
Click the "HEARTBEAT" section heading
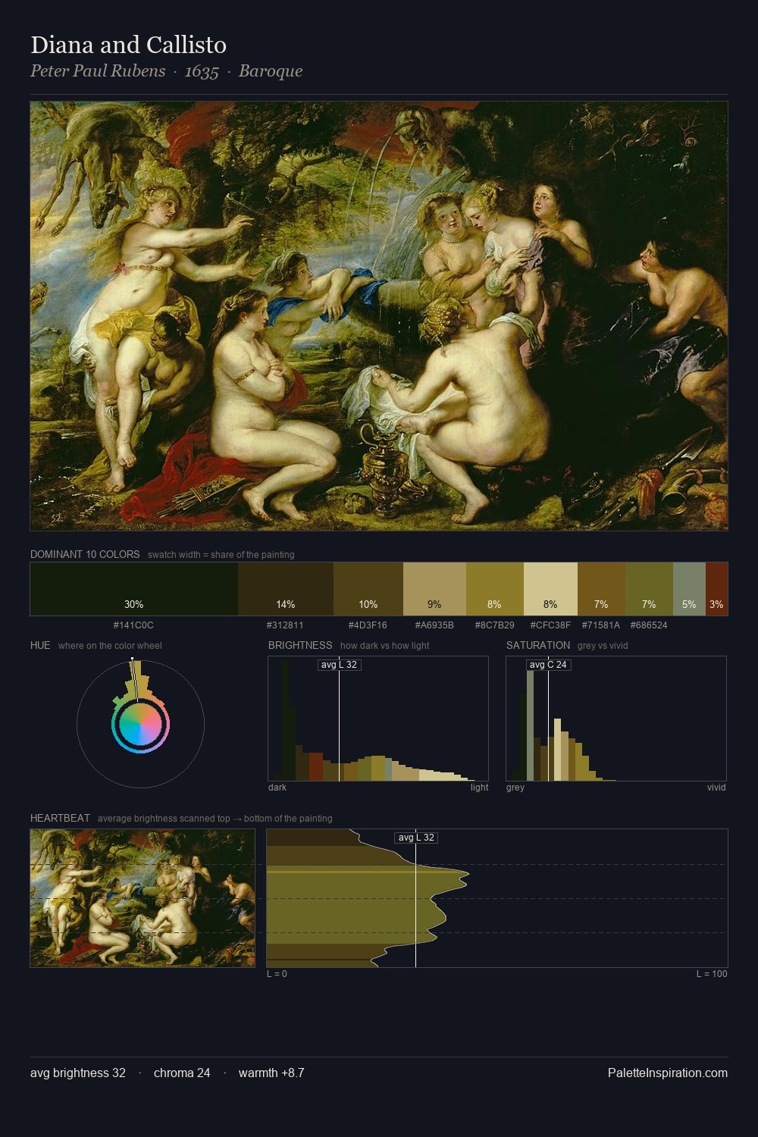pos(60,818)
